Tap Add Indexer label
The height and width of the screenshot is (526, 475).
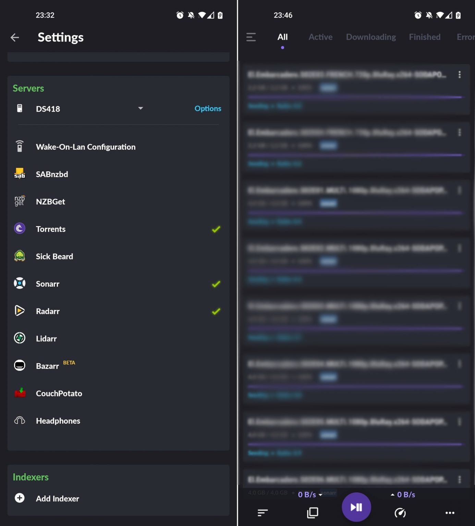(x=58, y=499)
